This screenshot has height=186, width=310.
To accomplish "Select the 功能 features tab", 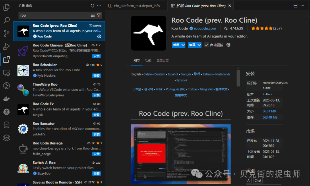I will [x=148, y=60].
